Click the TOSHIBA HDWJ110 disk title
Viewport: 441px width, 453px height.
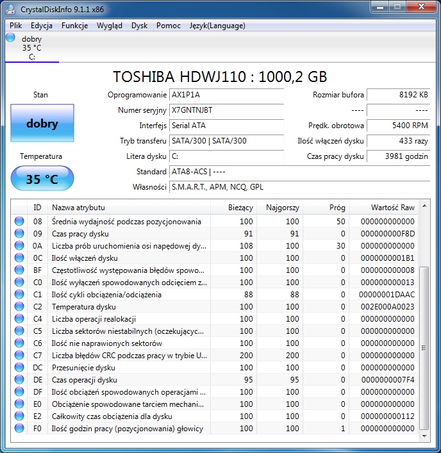[220, 77]
